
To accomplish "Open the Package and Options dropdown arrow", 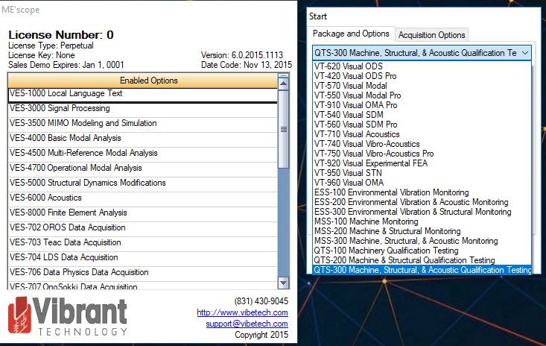I will coord(525,53).
